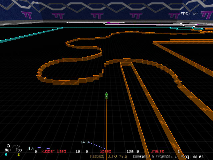Click the 'Top:' score value

coord(19,154)
